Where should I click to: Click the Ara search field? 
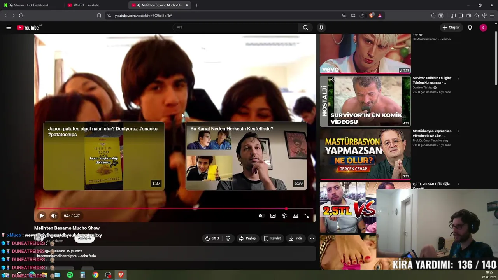235,27
